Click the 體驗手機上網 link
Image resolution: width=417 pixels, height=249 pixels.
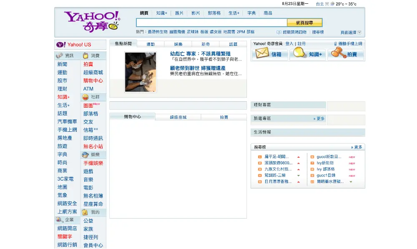click(350, 44)
